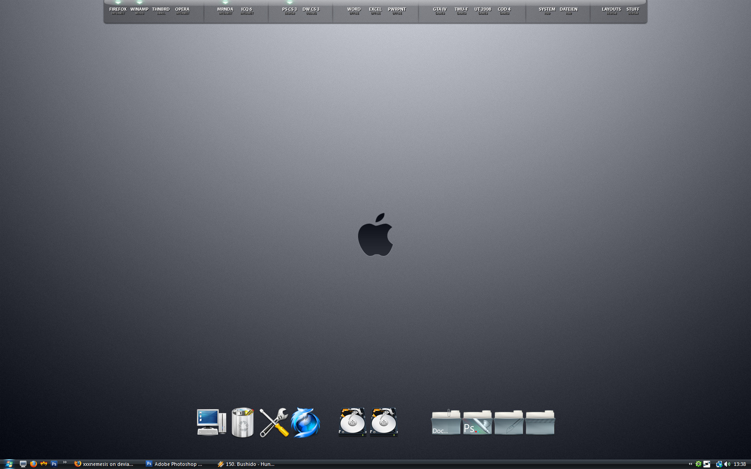
Task: Open WORD from the top launcher bar
Action: coord(354,11)
